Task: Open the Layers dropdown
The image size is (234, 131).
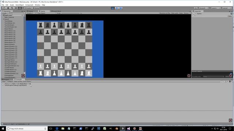Action: 216,8
